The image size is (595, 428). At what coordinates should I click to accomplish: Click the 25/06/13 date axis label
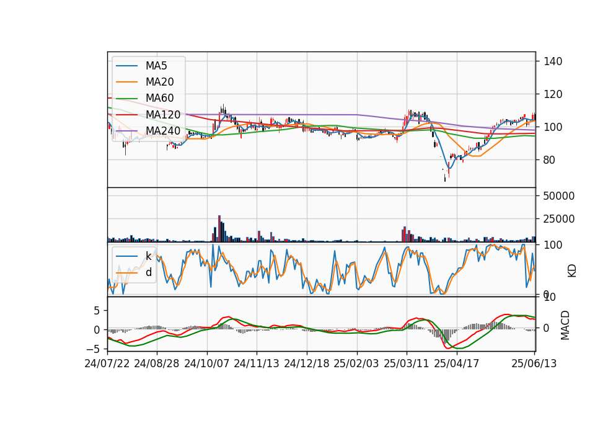point(534,363)
